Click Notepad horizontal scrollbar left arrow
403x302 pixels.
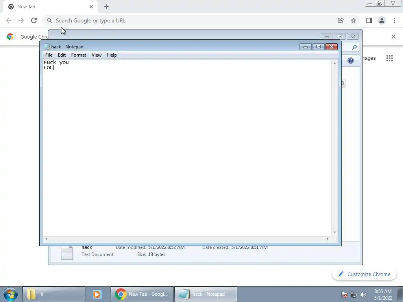46,239
